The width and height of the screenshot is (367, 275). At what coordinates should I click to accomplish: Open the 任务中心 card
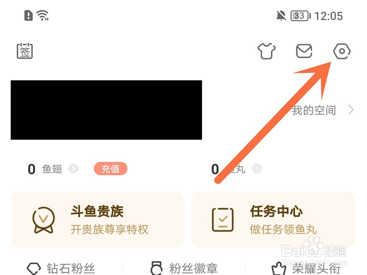[x=273, y=220]
